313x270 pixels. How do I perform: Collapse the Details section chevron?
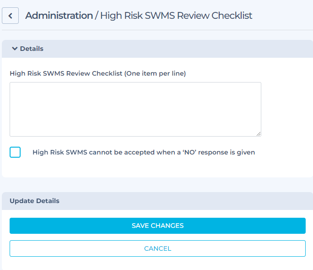15,49
